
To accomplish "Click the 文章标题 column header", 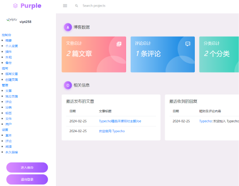I will tap(105, 111).
